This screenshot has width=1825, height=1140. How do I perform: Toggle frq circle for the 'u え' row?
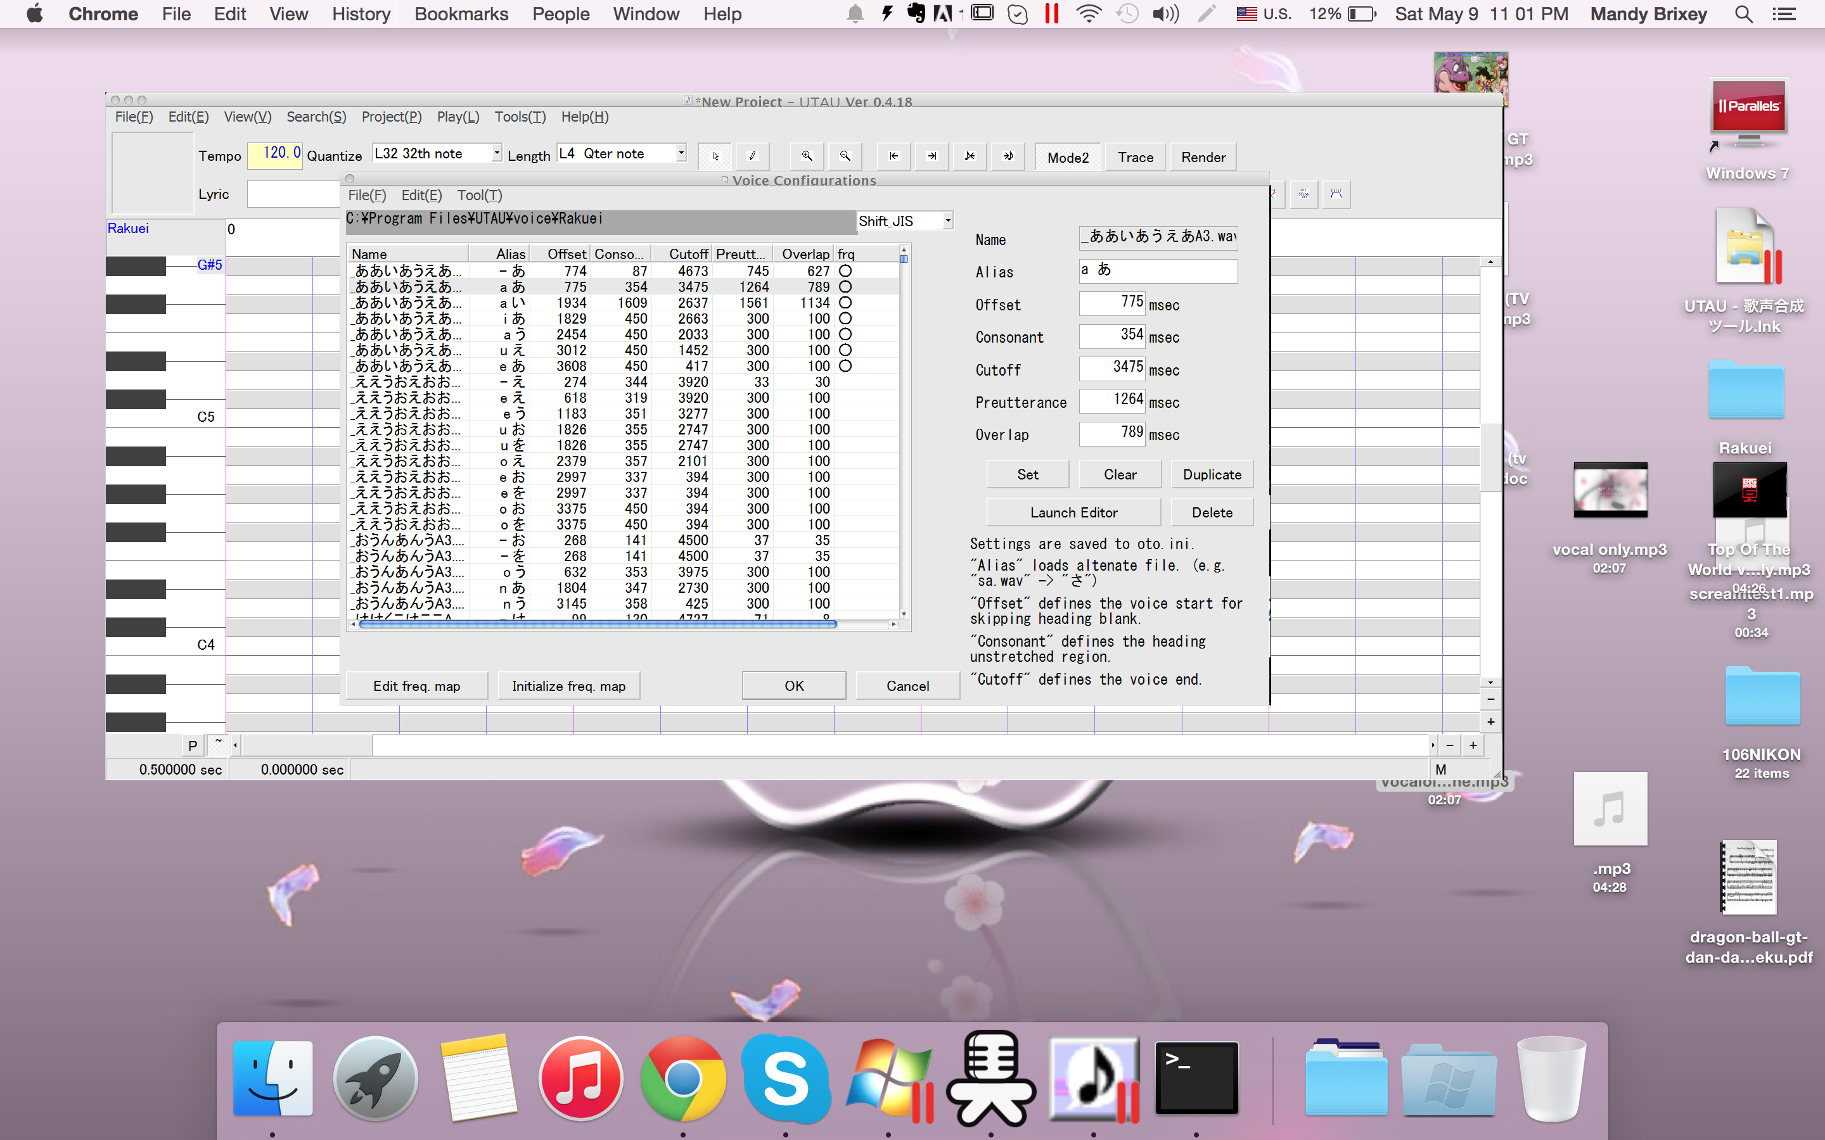coord(845,350)
